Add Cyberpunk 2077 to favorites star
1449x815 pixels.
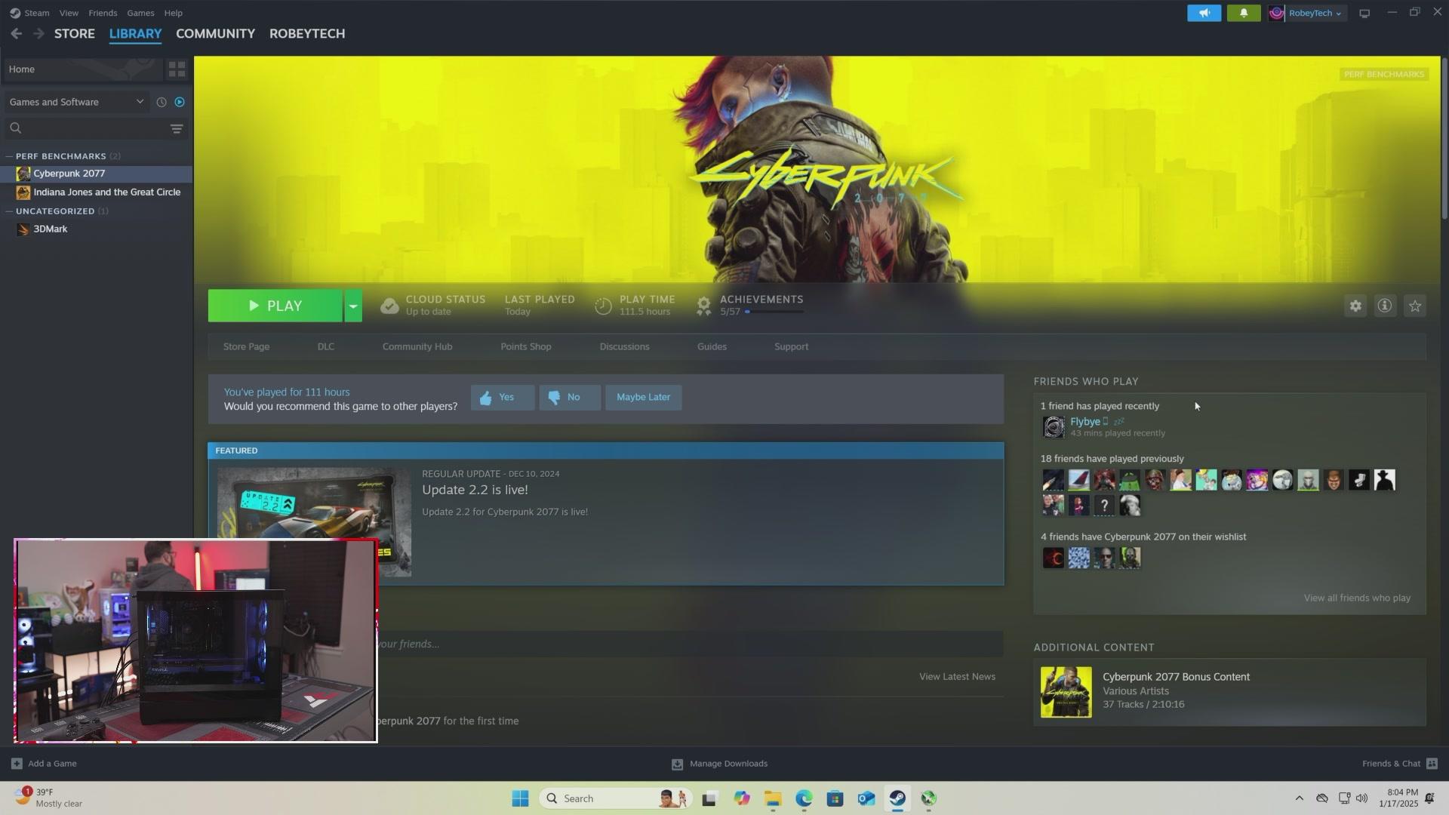(1415, 306)
